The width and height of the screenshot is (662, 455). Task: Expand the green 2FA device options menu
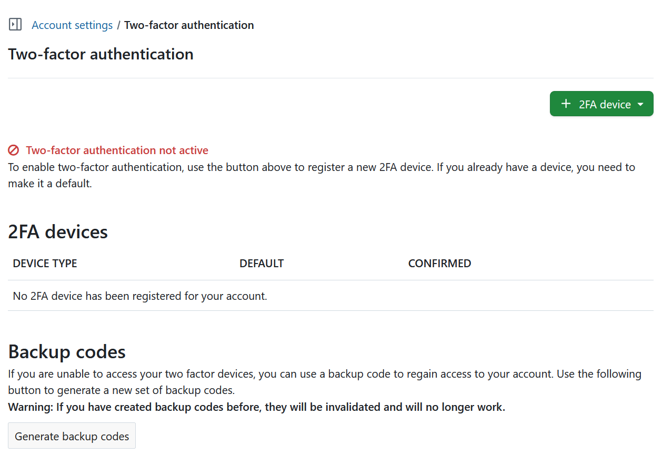tap(601, 104)
